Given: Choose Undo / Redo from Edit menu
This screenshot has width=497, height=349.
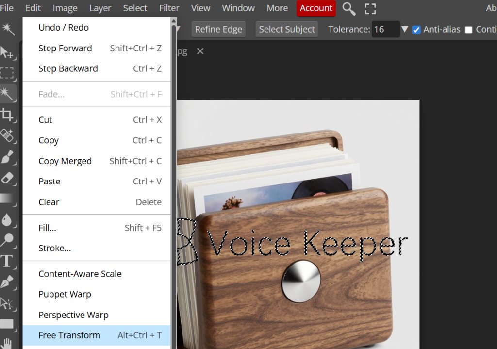Looking at the screenshot, I should coord(97,28).
